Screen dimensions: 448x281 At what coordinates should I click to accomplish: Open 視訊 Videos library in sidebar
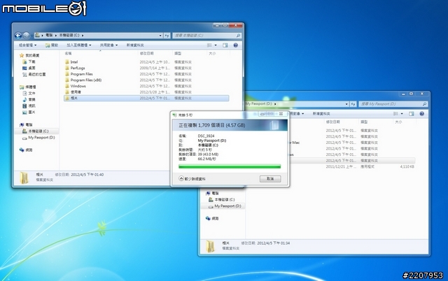pyautogui.click(x=29, y=106)
